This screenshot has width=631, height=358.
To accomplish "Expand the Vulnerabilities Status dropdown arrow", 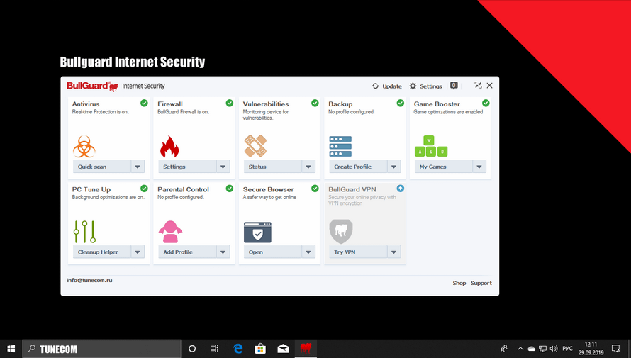I will (308, 167).
